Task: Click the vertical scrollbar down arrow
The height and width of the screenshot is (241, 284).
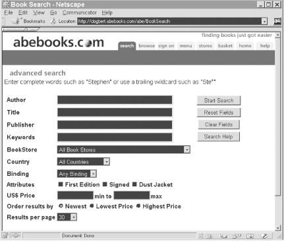Action: click(277, 228)
